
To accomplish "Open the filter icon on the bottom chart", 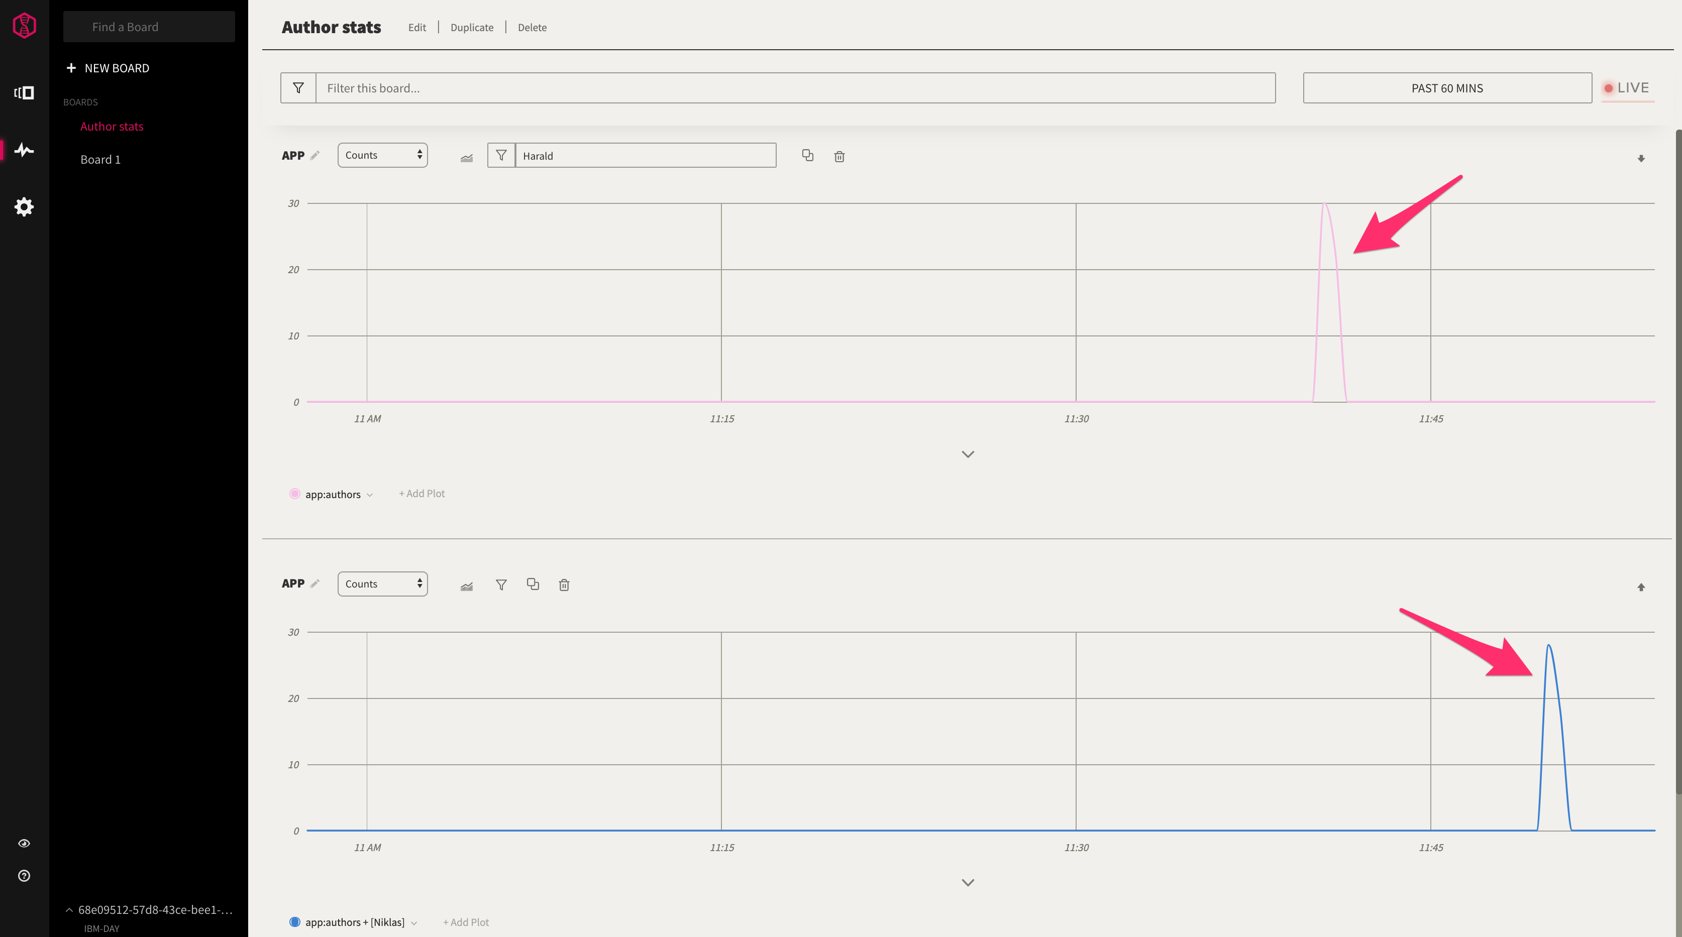I will tap(501, 584).
